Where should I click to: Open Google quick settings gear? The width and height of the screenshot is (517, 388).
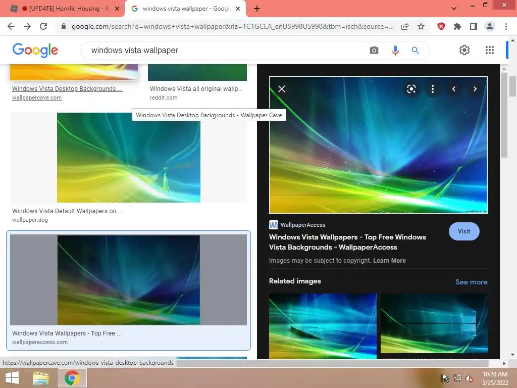(464, 50)
